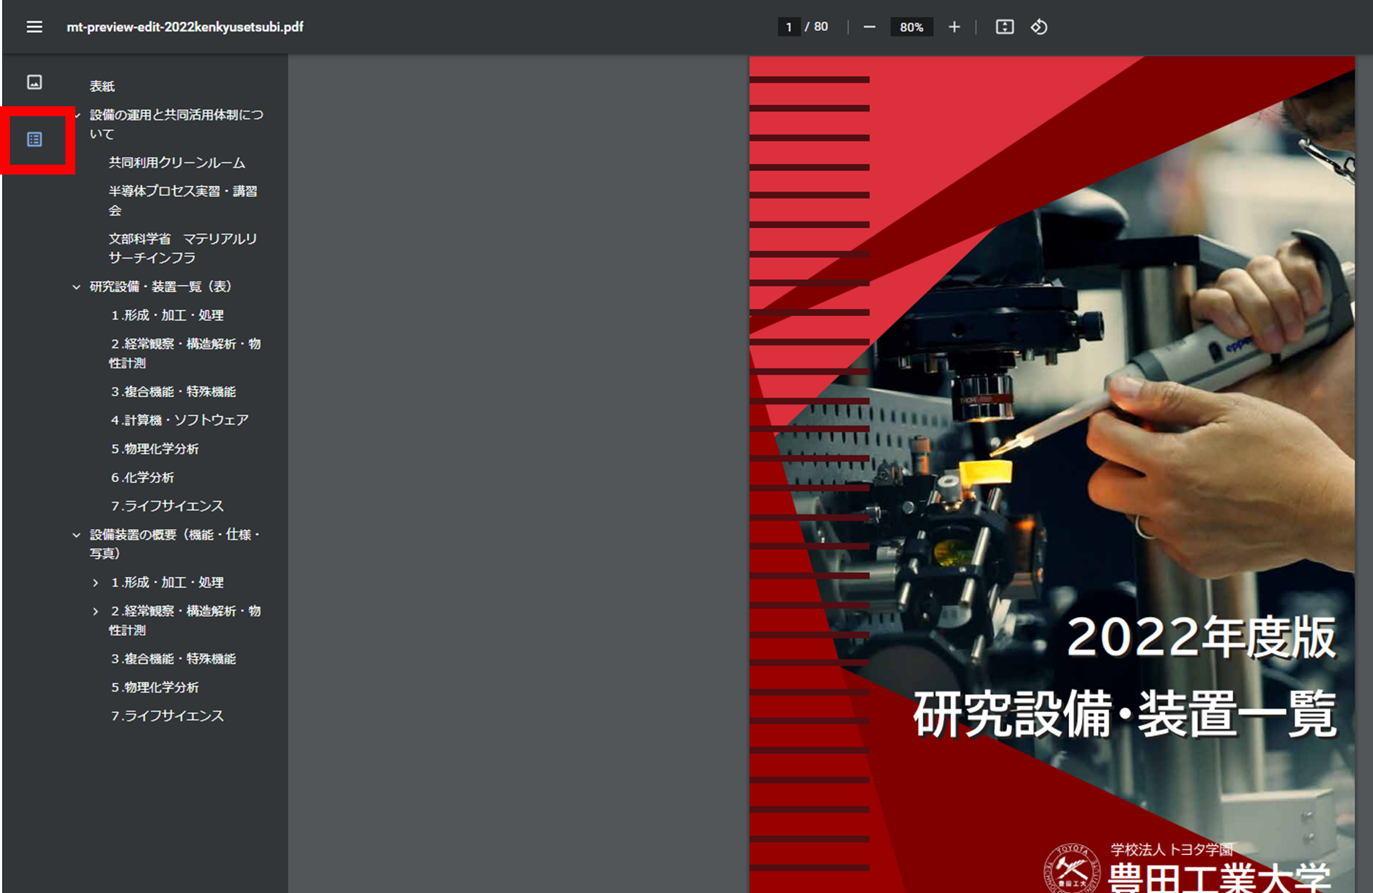The height and width of the screenshot is (893, 1373).
Task: Click the 80% zoom level field
Action: click(911, 27)
